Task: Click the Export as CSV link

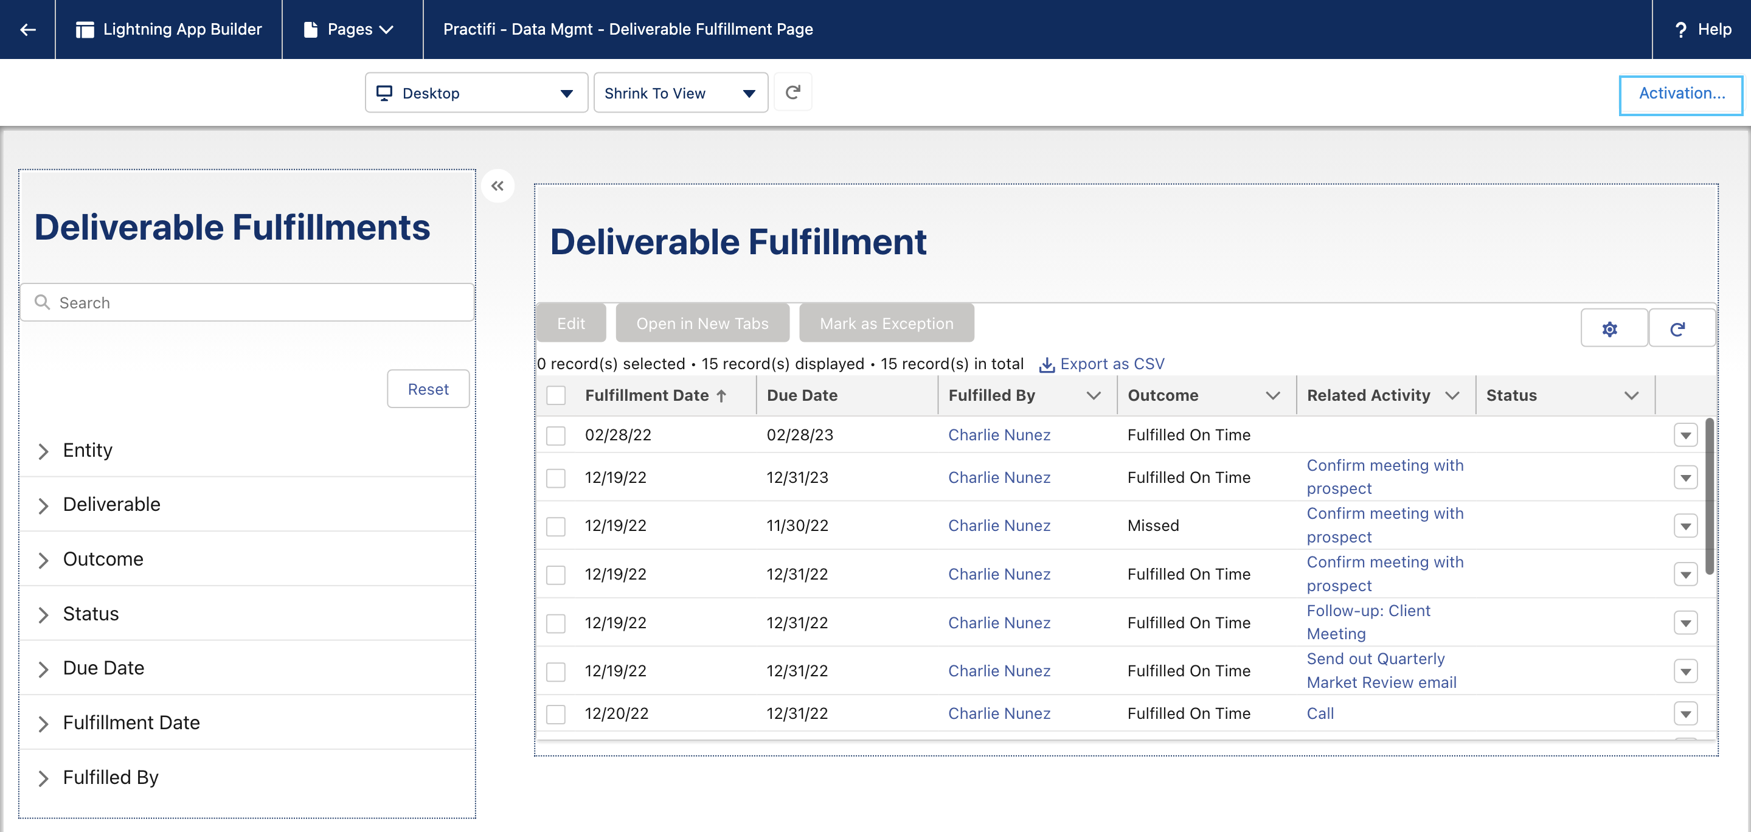Action: point(1112,364)
